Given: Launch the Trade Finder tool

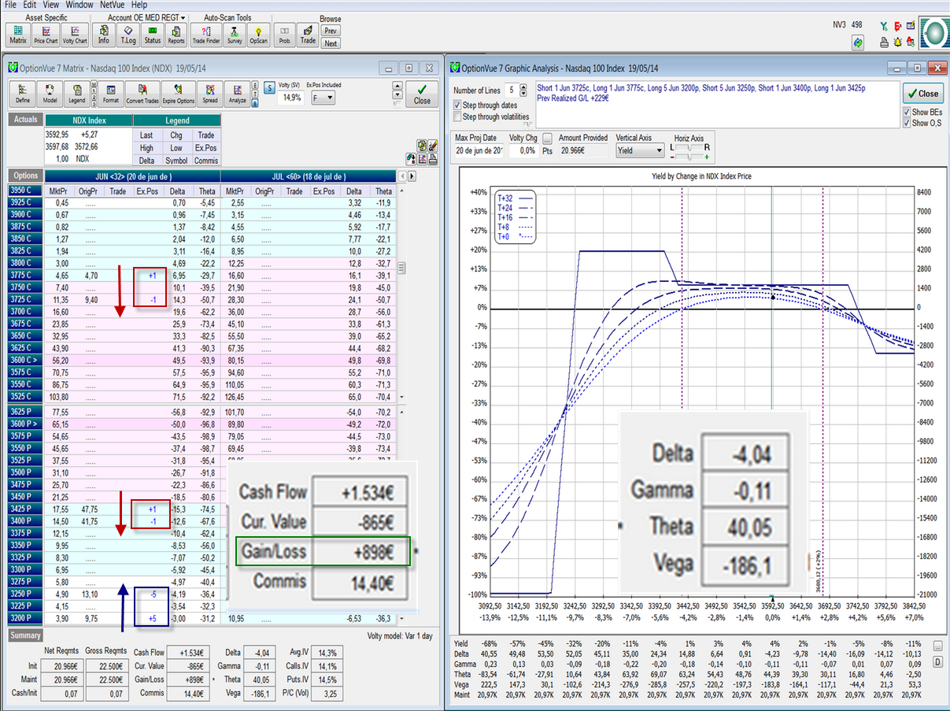Looking at the screenshot, I should [x=206, y=35].
